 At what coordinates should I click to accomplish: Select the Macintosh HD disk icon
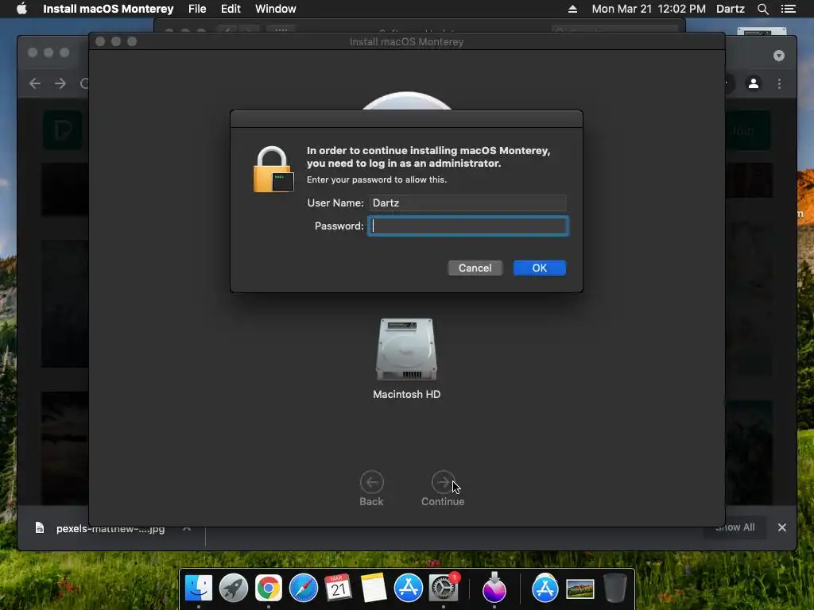point(406,349)
